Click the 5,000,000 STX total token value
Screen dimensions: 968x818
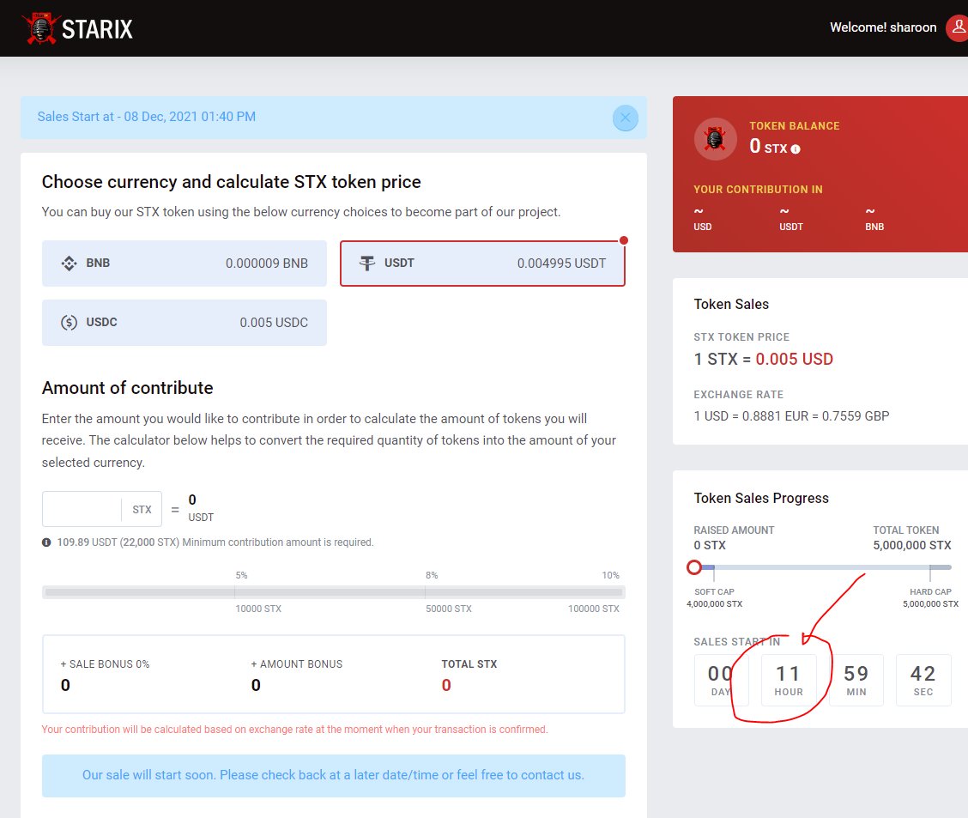912,546
